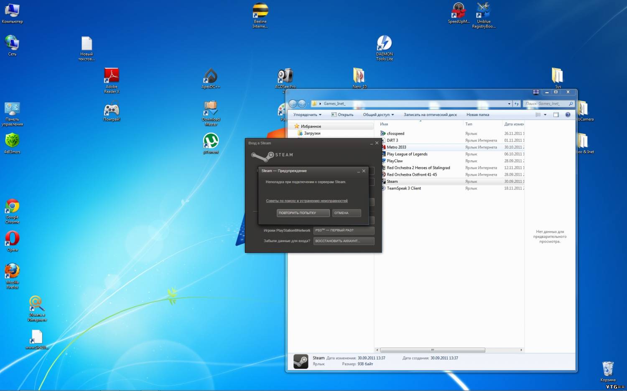The image size is (627, 391).
Task: Click the Games_Inet_ address bar path
Action: (x=334, y=103)
